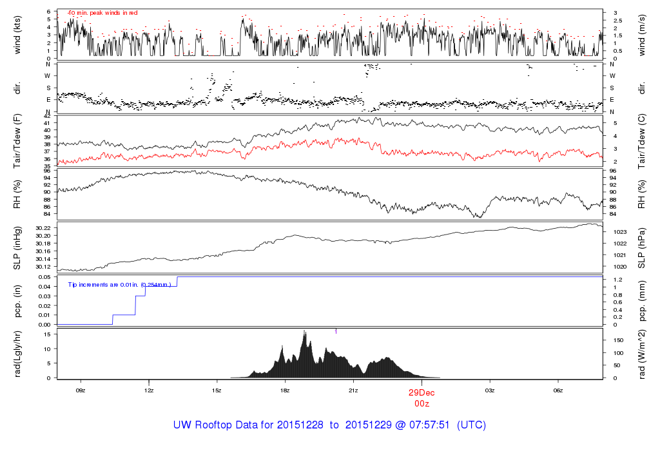This screenshot has width=660, height=451.
Task: Click the 21z time axis label
Action: tap(353, 390)
